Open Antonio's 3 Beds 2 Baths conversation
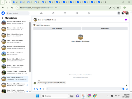This screenshot has width=132, height=99. 15,23
